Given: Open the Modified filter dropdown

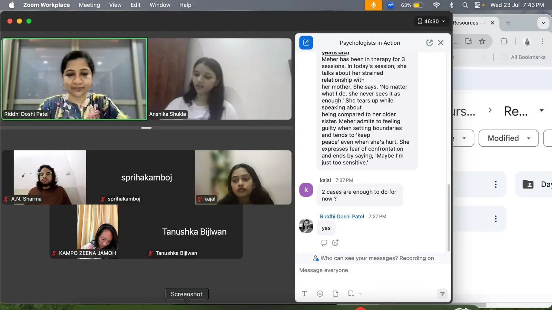Looking at the screenshot, I should [x=509, y=138].
